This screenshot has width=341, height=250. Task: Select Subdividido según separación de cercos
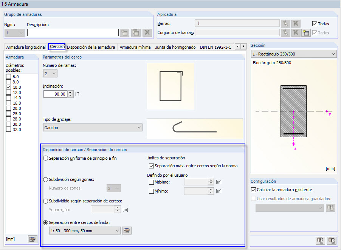[45, 201]
